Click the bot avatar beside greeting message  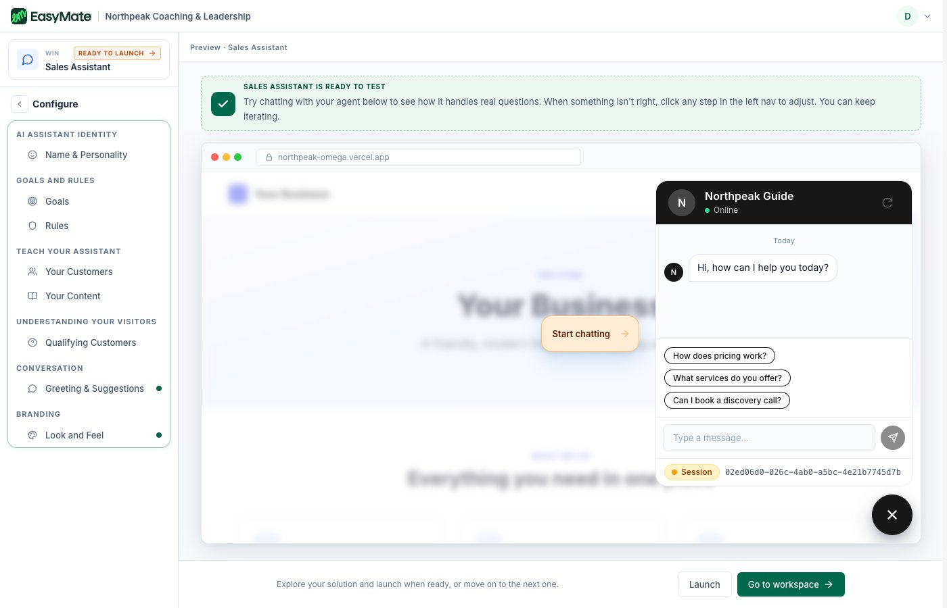(x=674, y=272)
